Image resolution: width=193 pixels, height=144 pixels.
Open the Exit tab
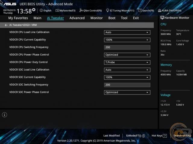click(136, 18)
